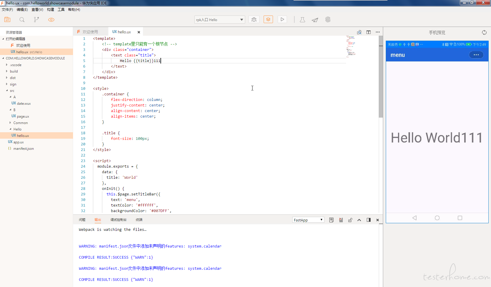The height and width of the screenshot is (287, 491).
Task: Open the rpk入口 Hello dropdown
Action: (219, 20)
